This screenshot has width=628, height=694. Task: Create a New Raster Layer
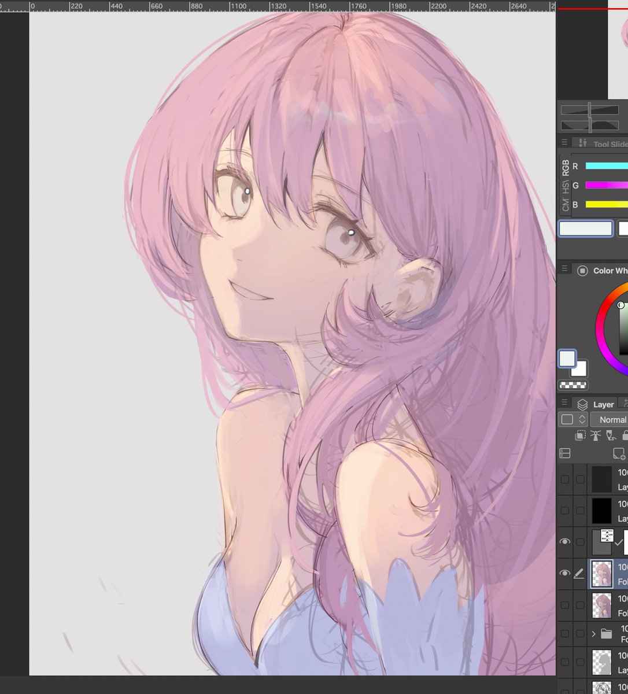point(619,453)
